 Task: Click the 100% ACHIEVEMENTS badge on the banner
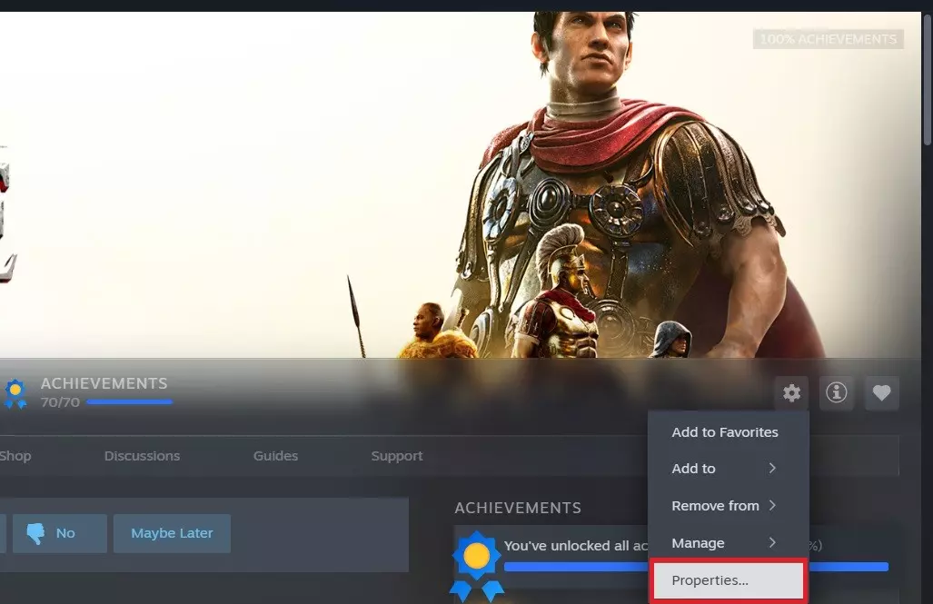click(x=829, y=39)
